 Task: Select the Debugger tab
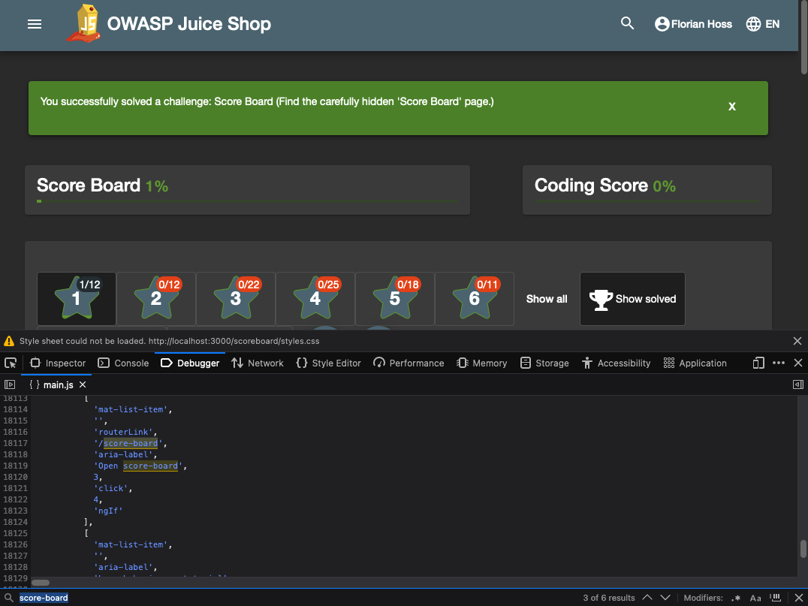point(190,363)
